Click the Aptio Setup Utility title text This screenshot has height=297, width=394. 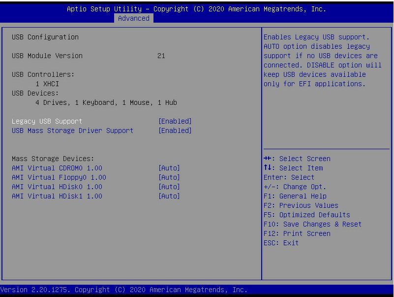click(x=196, y=9)
